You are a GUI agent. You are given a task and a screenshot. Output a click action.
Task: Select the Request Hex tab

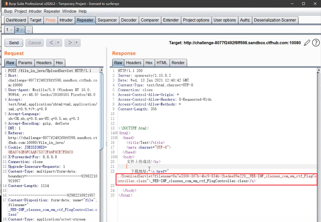[59, 63]
